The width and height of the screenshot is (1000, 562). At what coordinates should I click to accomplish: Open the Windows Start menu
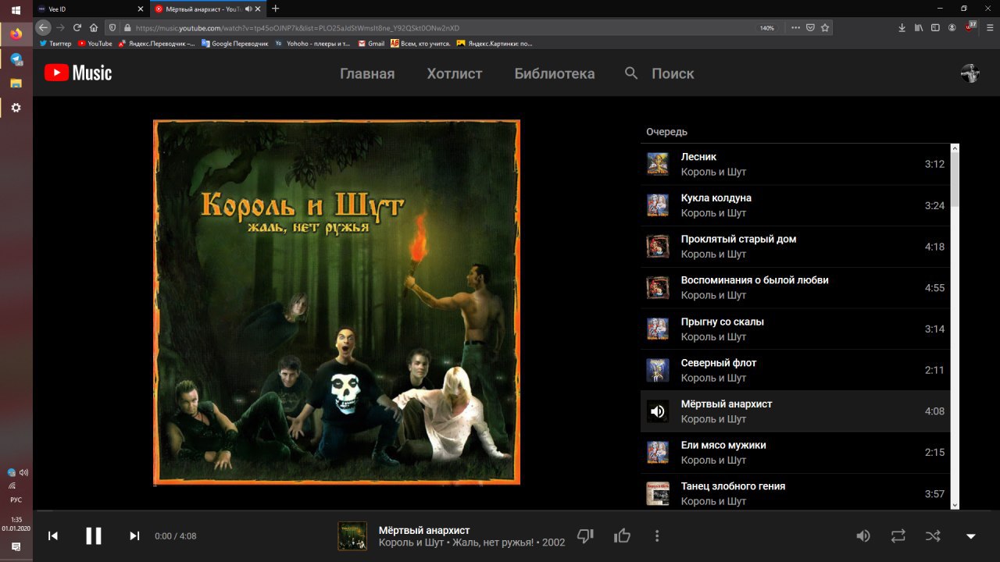point(16,10)
